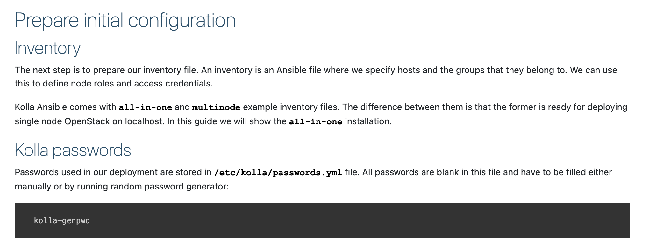
Task: Click the paragraph starting 'The next step'
Action: point(316,77)
